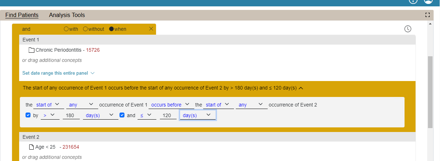Uncheck the 'by' constraint checkbox
440x161 pixels.
tap(28, 115)
